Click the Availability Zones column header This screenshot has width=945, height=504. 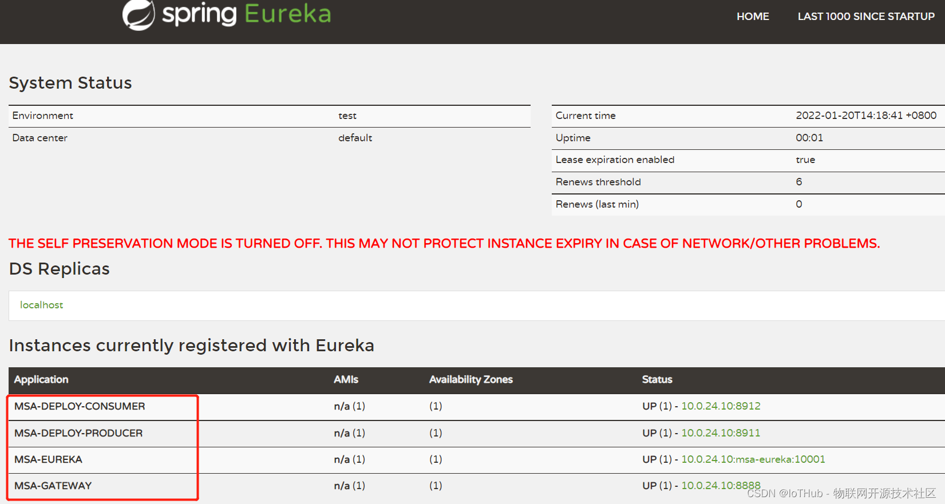[471, 379]
